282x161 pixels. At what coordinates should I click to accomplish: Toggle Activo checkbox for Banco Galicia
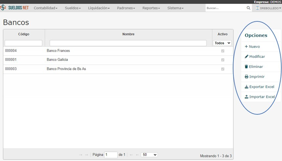coord(223,60)
